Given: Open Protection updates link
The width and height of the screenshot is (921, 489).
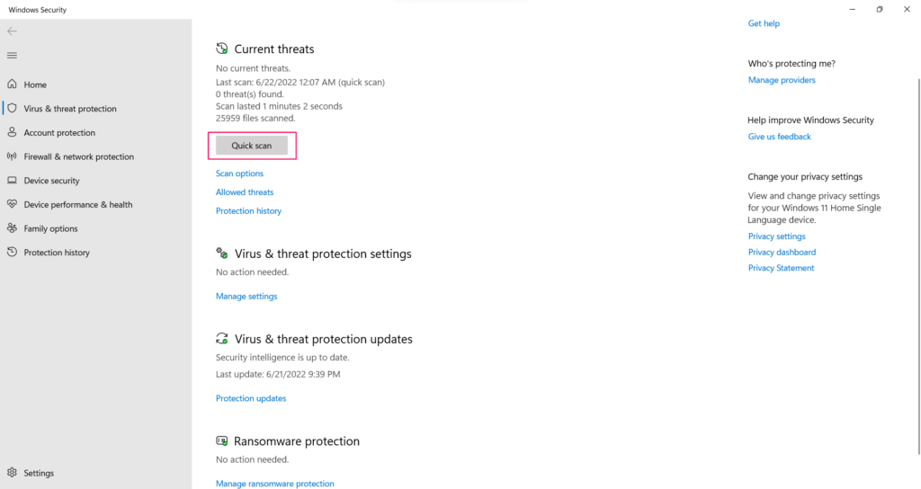Looking at the screenshot, I should point(251,398).
